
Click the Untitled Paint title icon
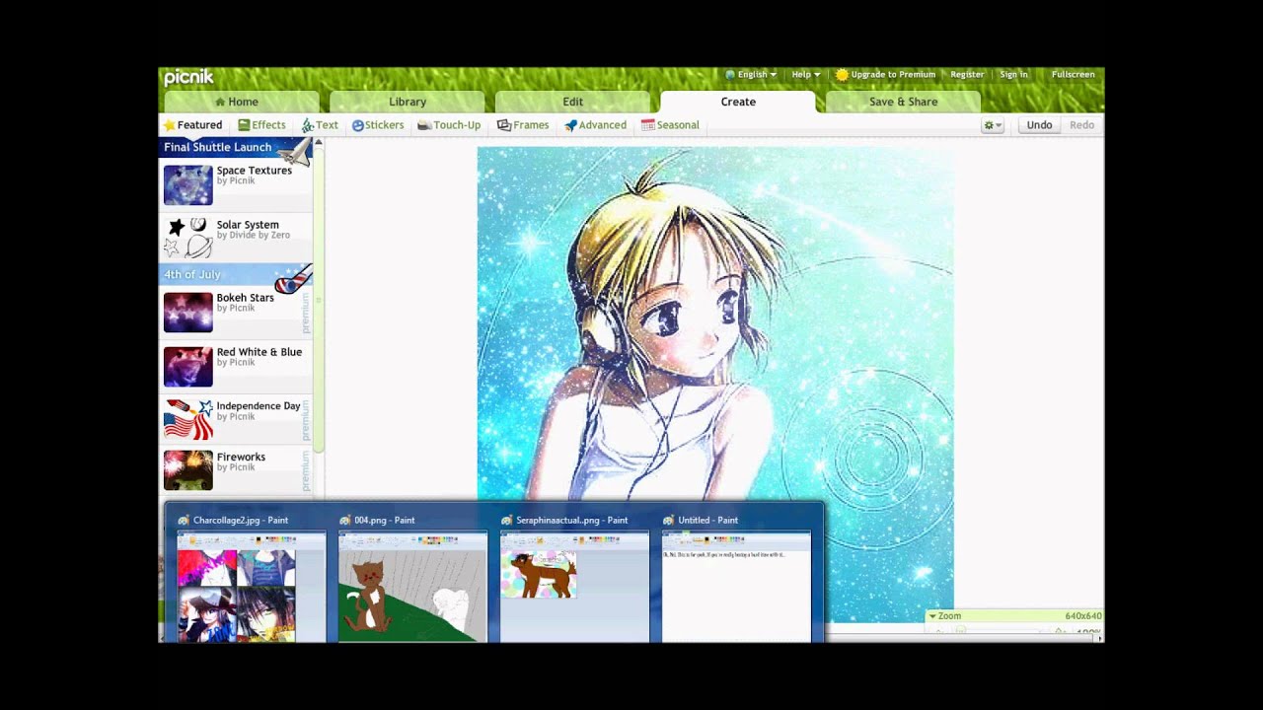pos(669,520)
